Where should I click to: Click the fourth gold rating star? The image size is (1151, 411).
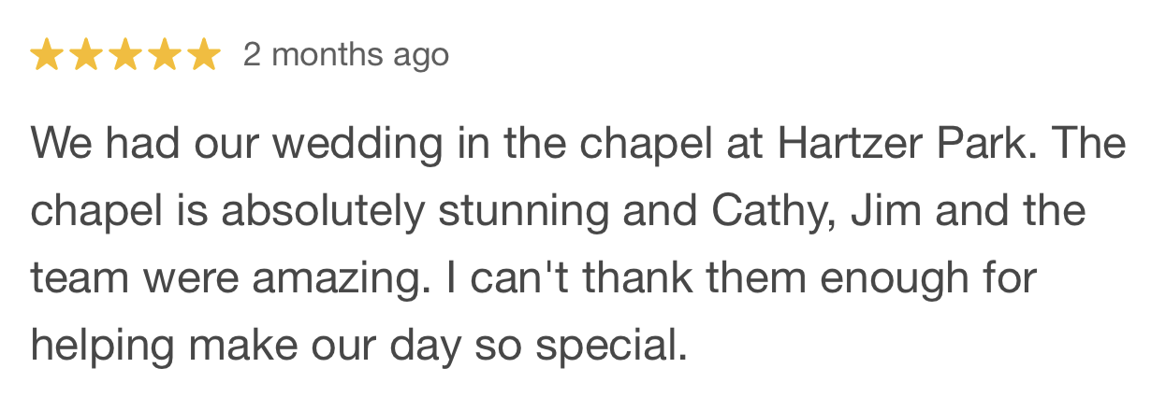coord(164,56)
